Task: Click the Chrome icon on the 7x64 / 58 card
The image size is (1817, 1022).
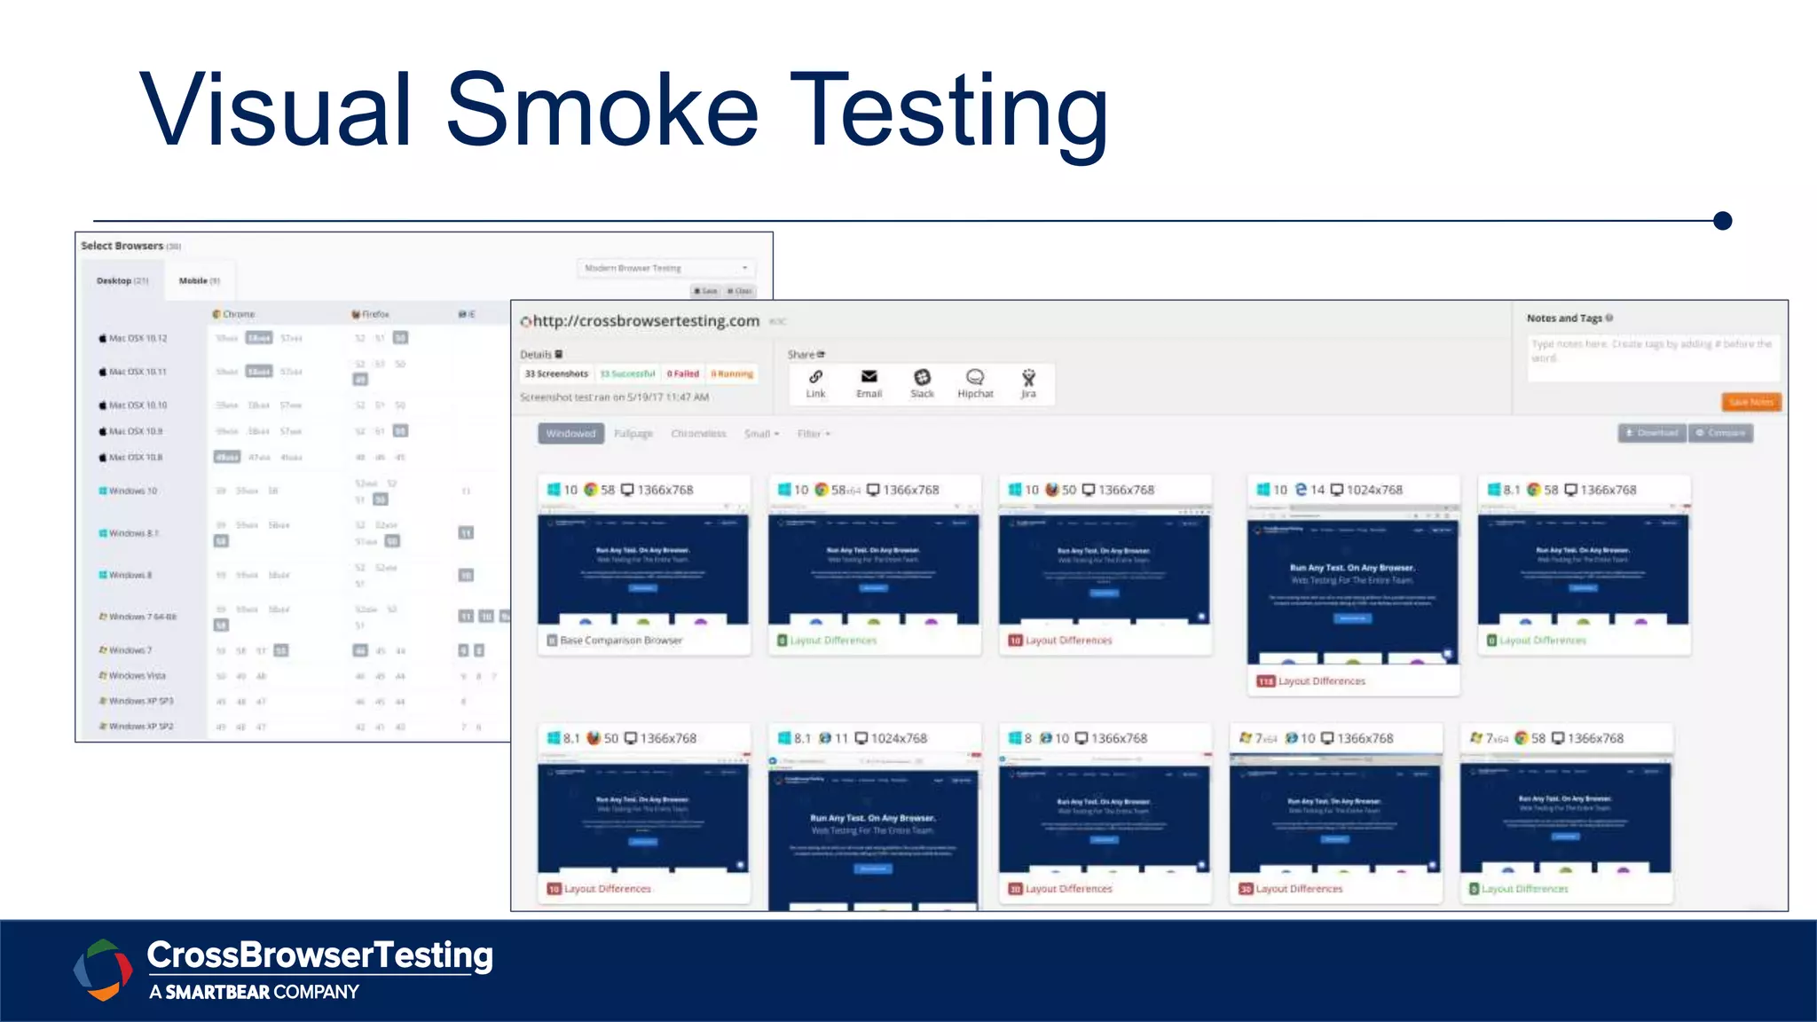Action: (1521, 738)
